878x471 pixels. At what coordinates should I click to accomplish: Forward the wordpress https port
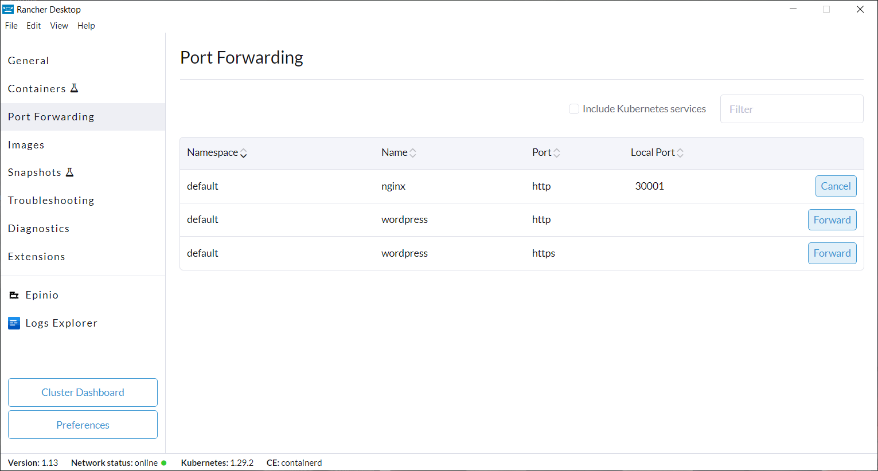pyautogui.click(x=832, y=253)
